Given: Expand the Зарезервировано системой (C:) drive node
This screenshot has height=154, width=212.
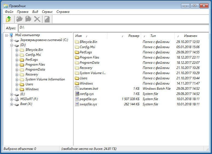Looking at the screenshot, I should tap(12, 40).
